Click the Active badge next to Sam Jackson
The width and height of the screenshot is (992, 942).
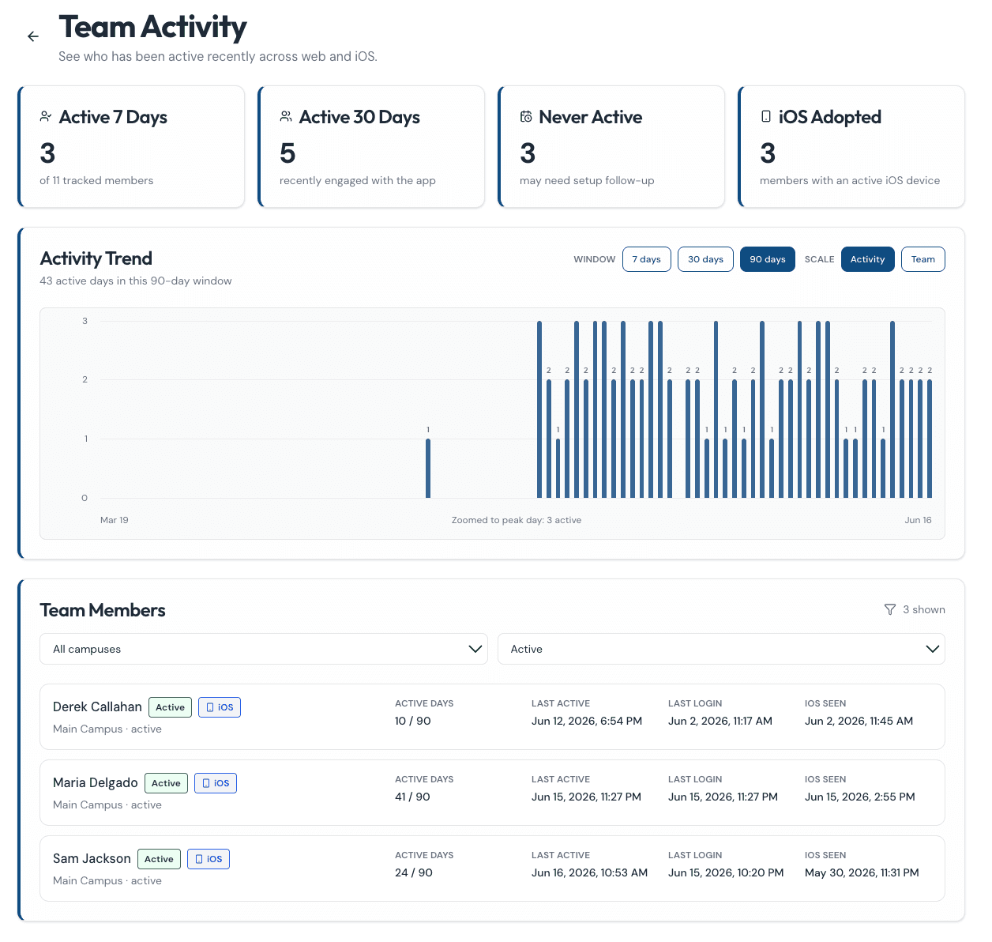click(x=159, y=859)
